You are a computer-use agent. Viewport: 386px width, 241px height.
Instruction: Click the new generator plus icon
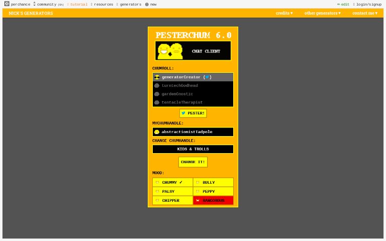point(147,4)
